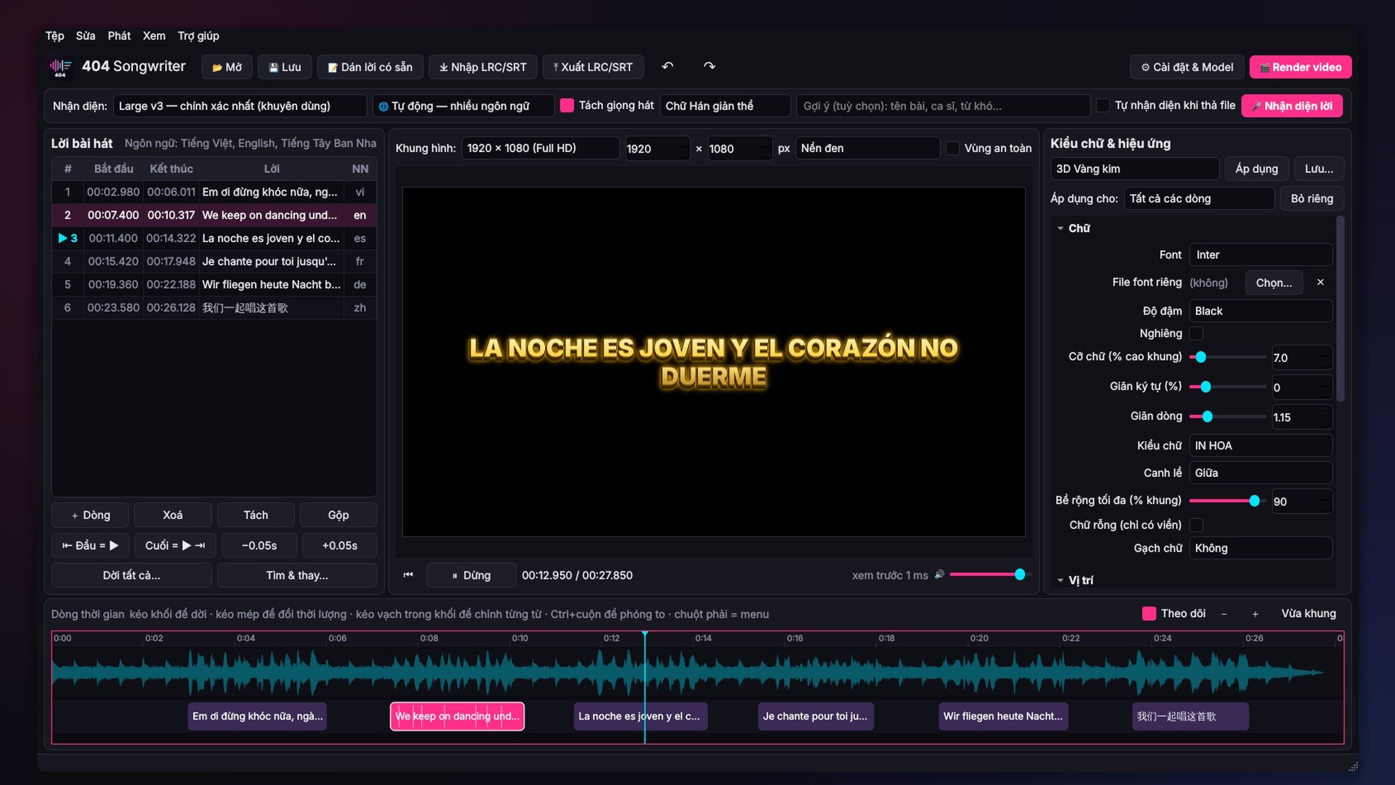This screenshot has height=785, width=1395.
Task: Click the Render video button
Action: pos(1300,67)
